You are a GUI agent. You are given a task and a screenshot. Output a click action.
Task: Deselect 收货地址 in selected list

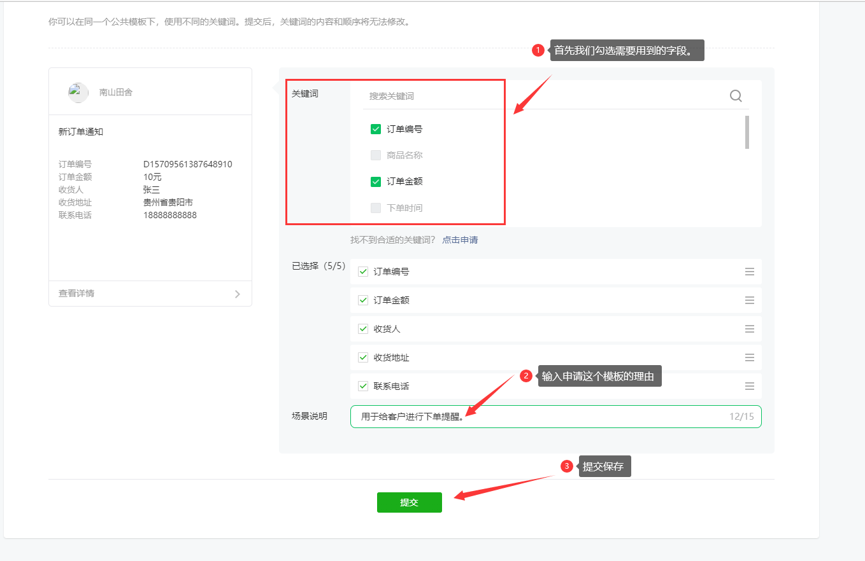(363, 357)
